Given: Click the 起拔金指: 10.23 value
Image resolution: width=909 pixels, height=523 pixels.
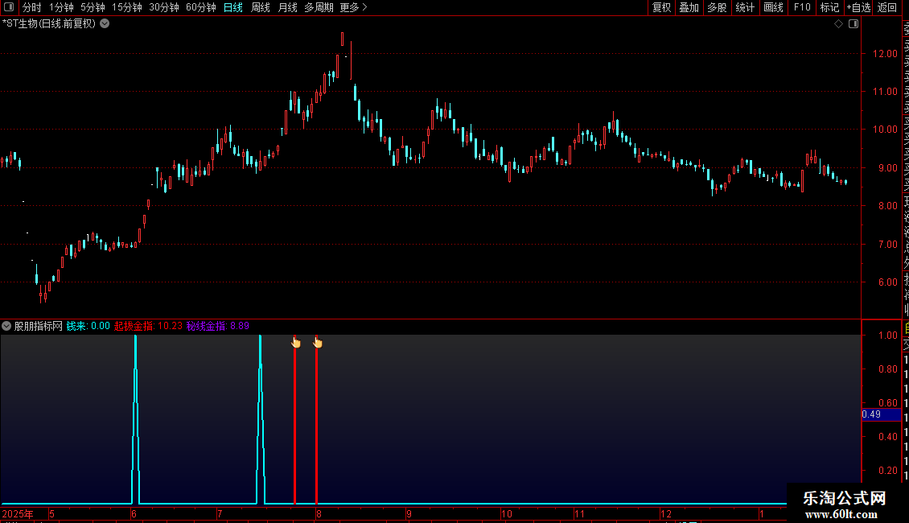Looking at the screenshot, I should 148,327.
